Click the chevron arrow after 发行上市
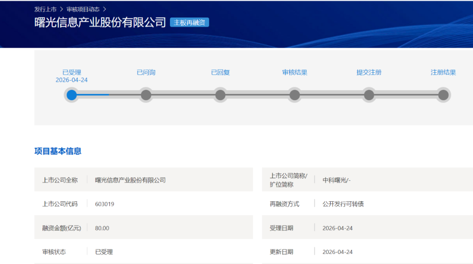473x264 pixels. (x=62, y=9)
